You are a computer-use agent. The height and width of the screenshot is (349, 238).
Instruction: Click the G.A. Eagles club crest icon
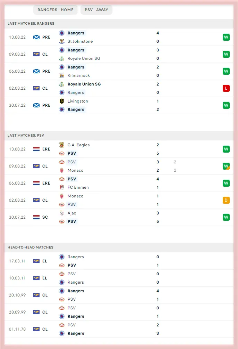[62, 145]
